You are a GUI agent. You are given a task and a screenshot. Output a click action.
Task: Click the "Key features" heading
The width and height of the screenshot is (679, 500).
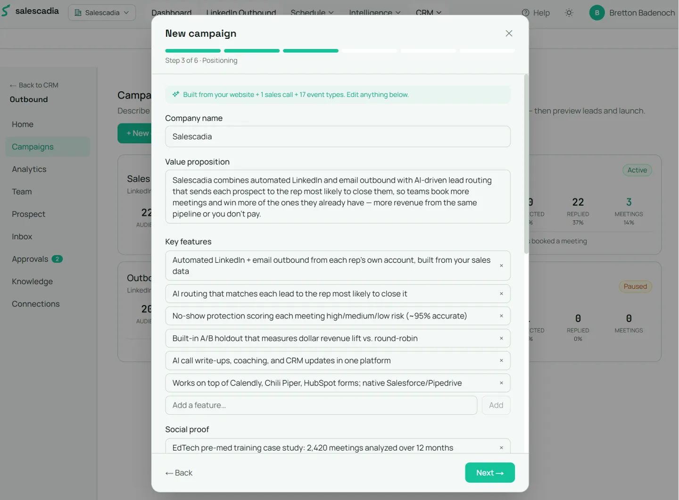tap(188, 242)
